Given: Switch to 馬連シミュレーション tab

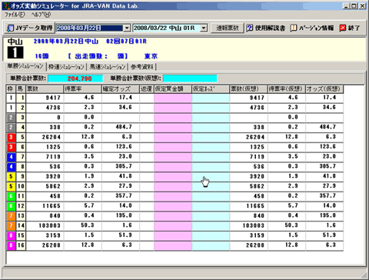Looking at the screenshot, I should (108, 67).
